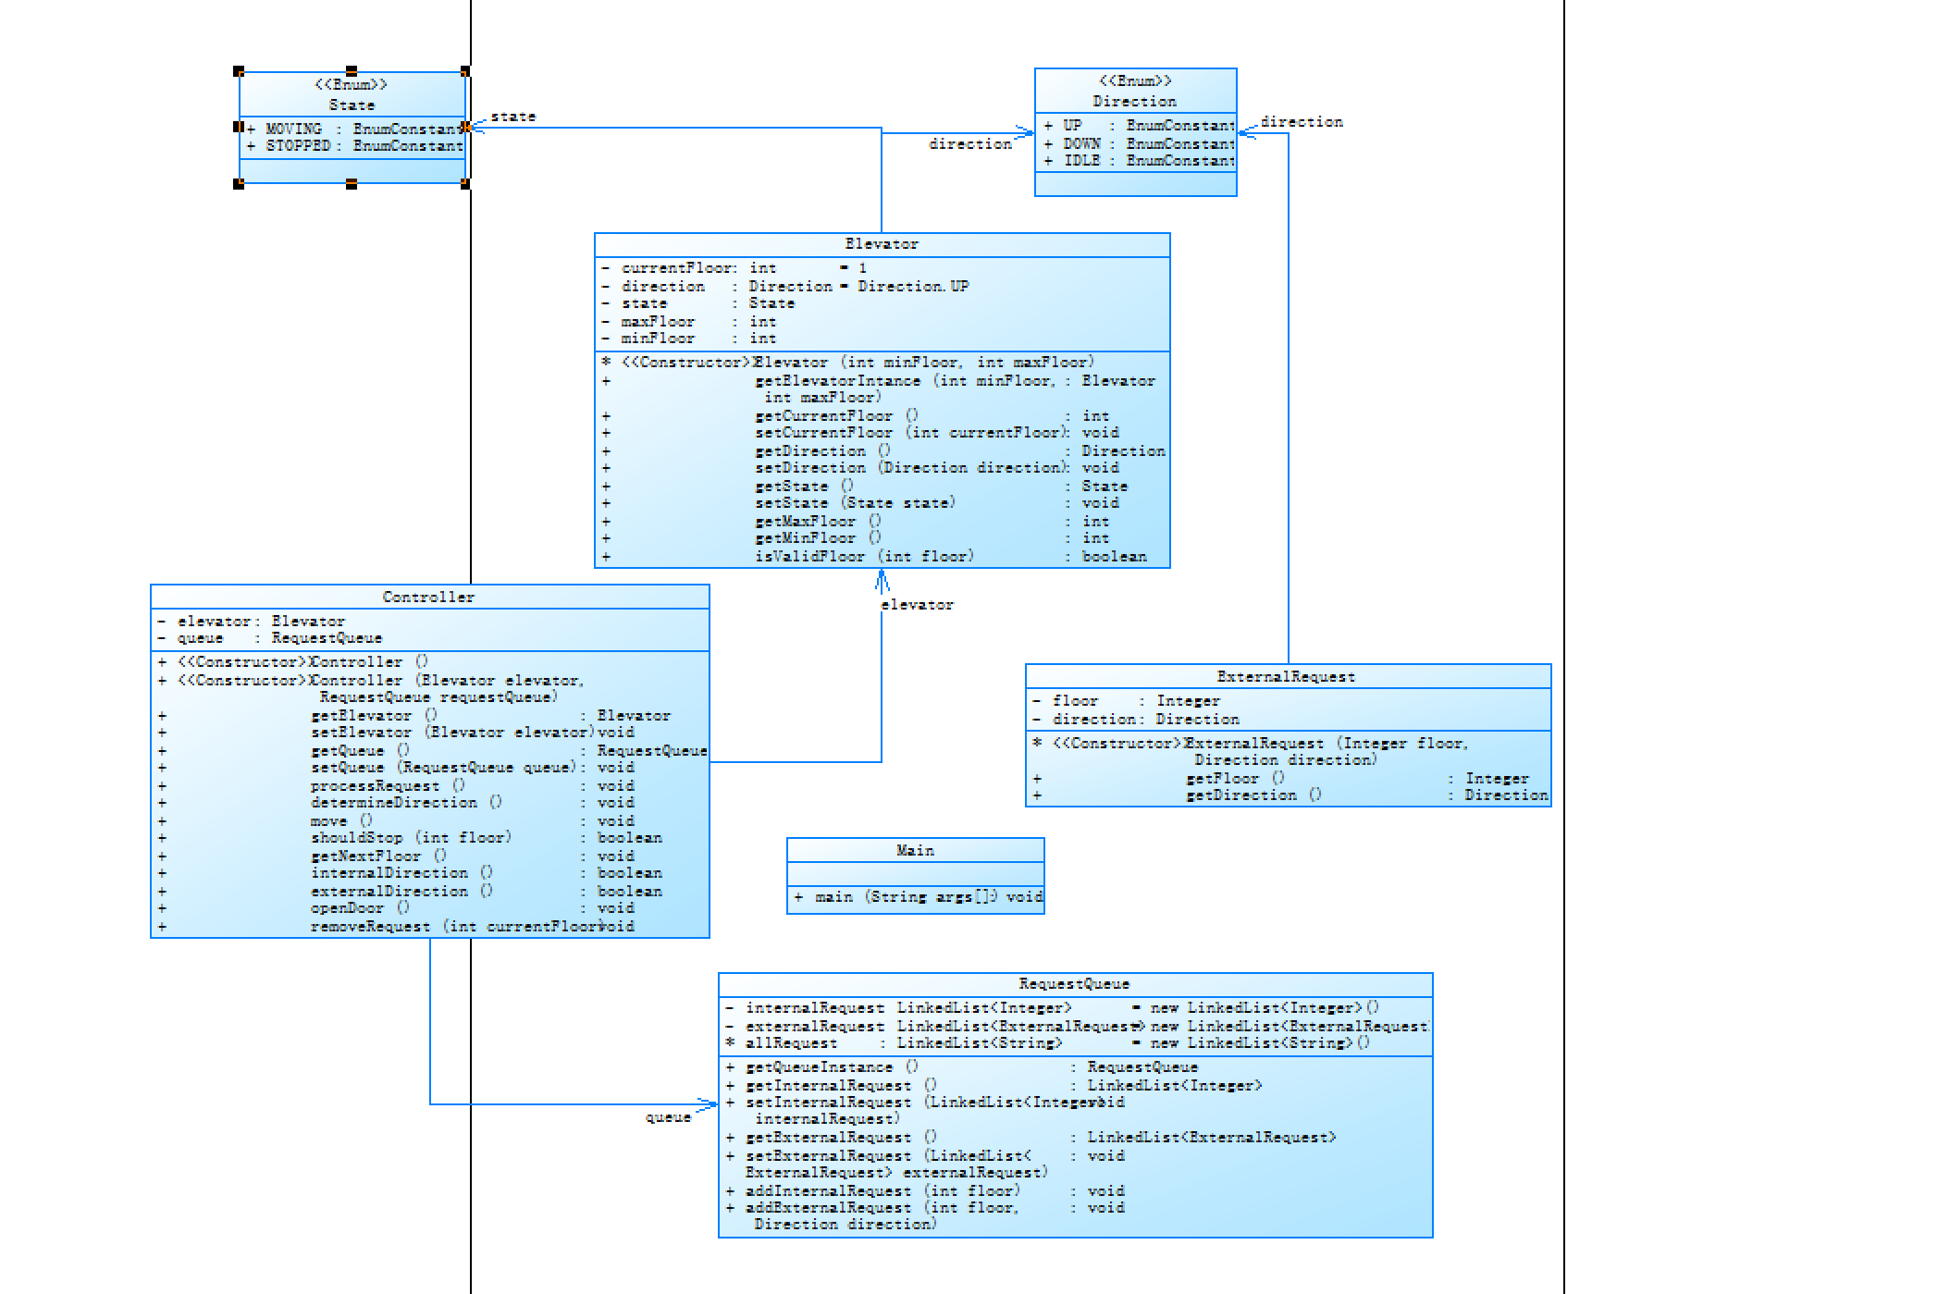The width and height of the screenshot is (1950, 1294).
Task: Click the 'elevator' association role label
Action: point(917,605)
